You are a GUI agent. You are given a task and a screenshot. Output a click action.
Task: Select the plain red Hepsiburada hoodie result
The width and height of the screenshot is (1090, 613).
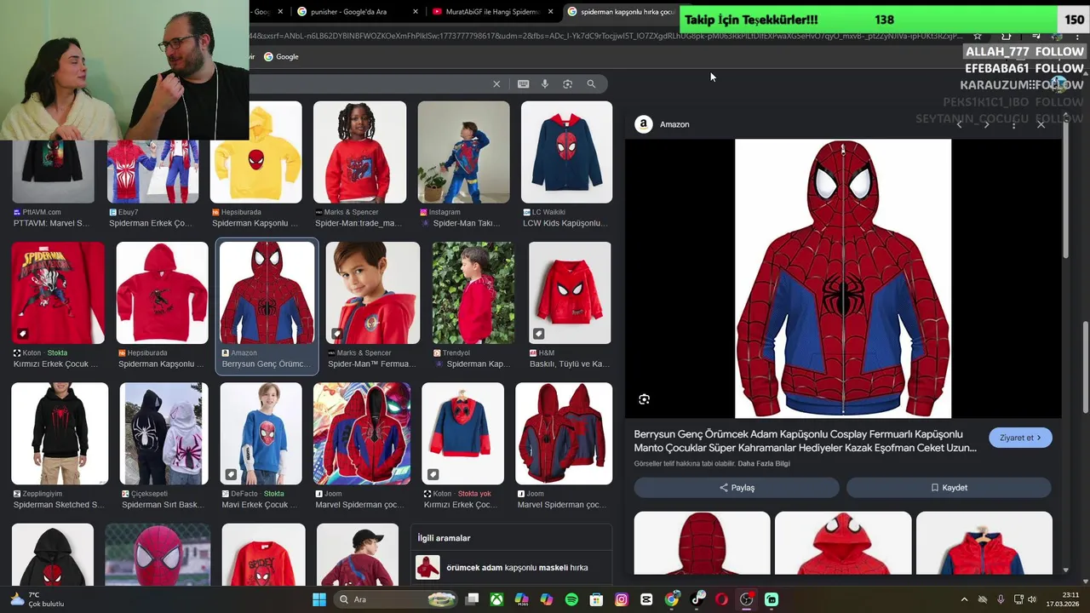coord(162,293)
